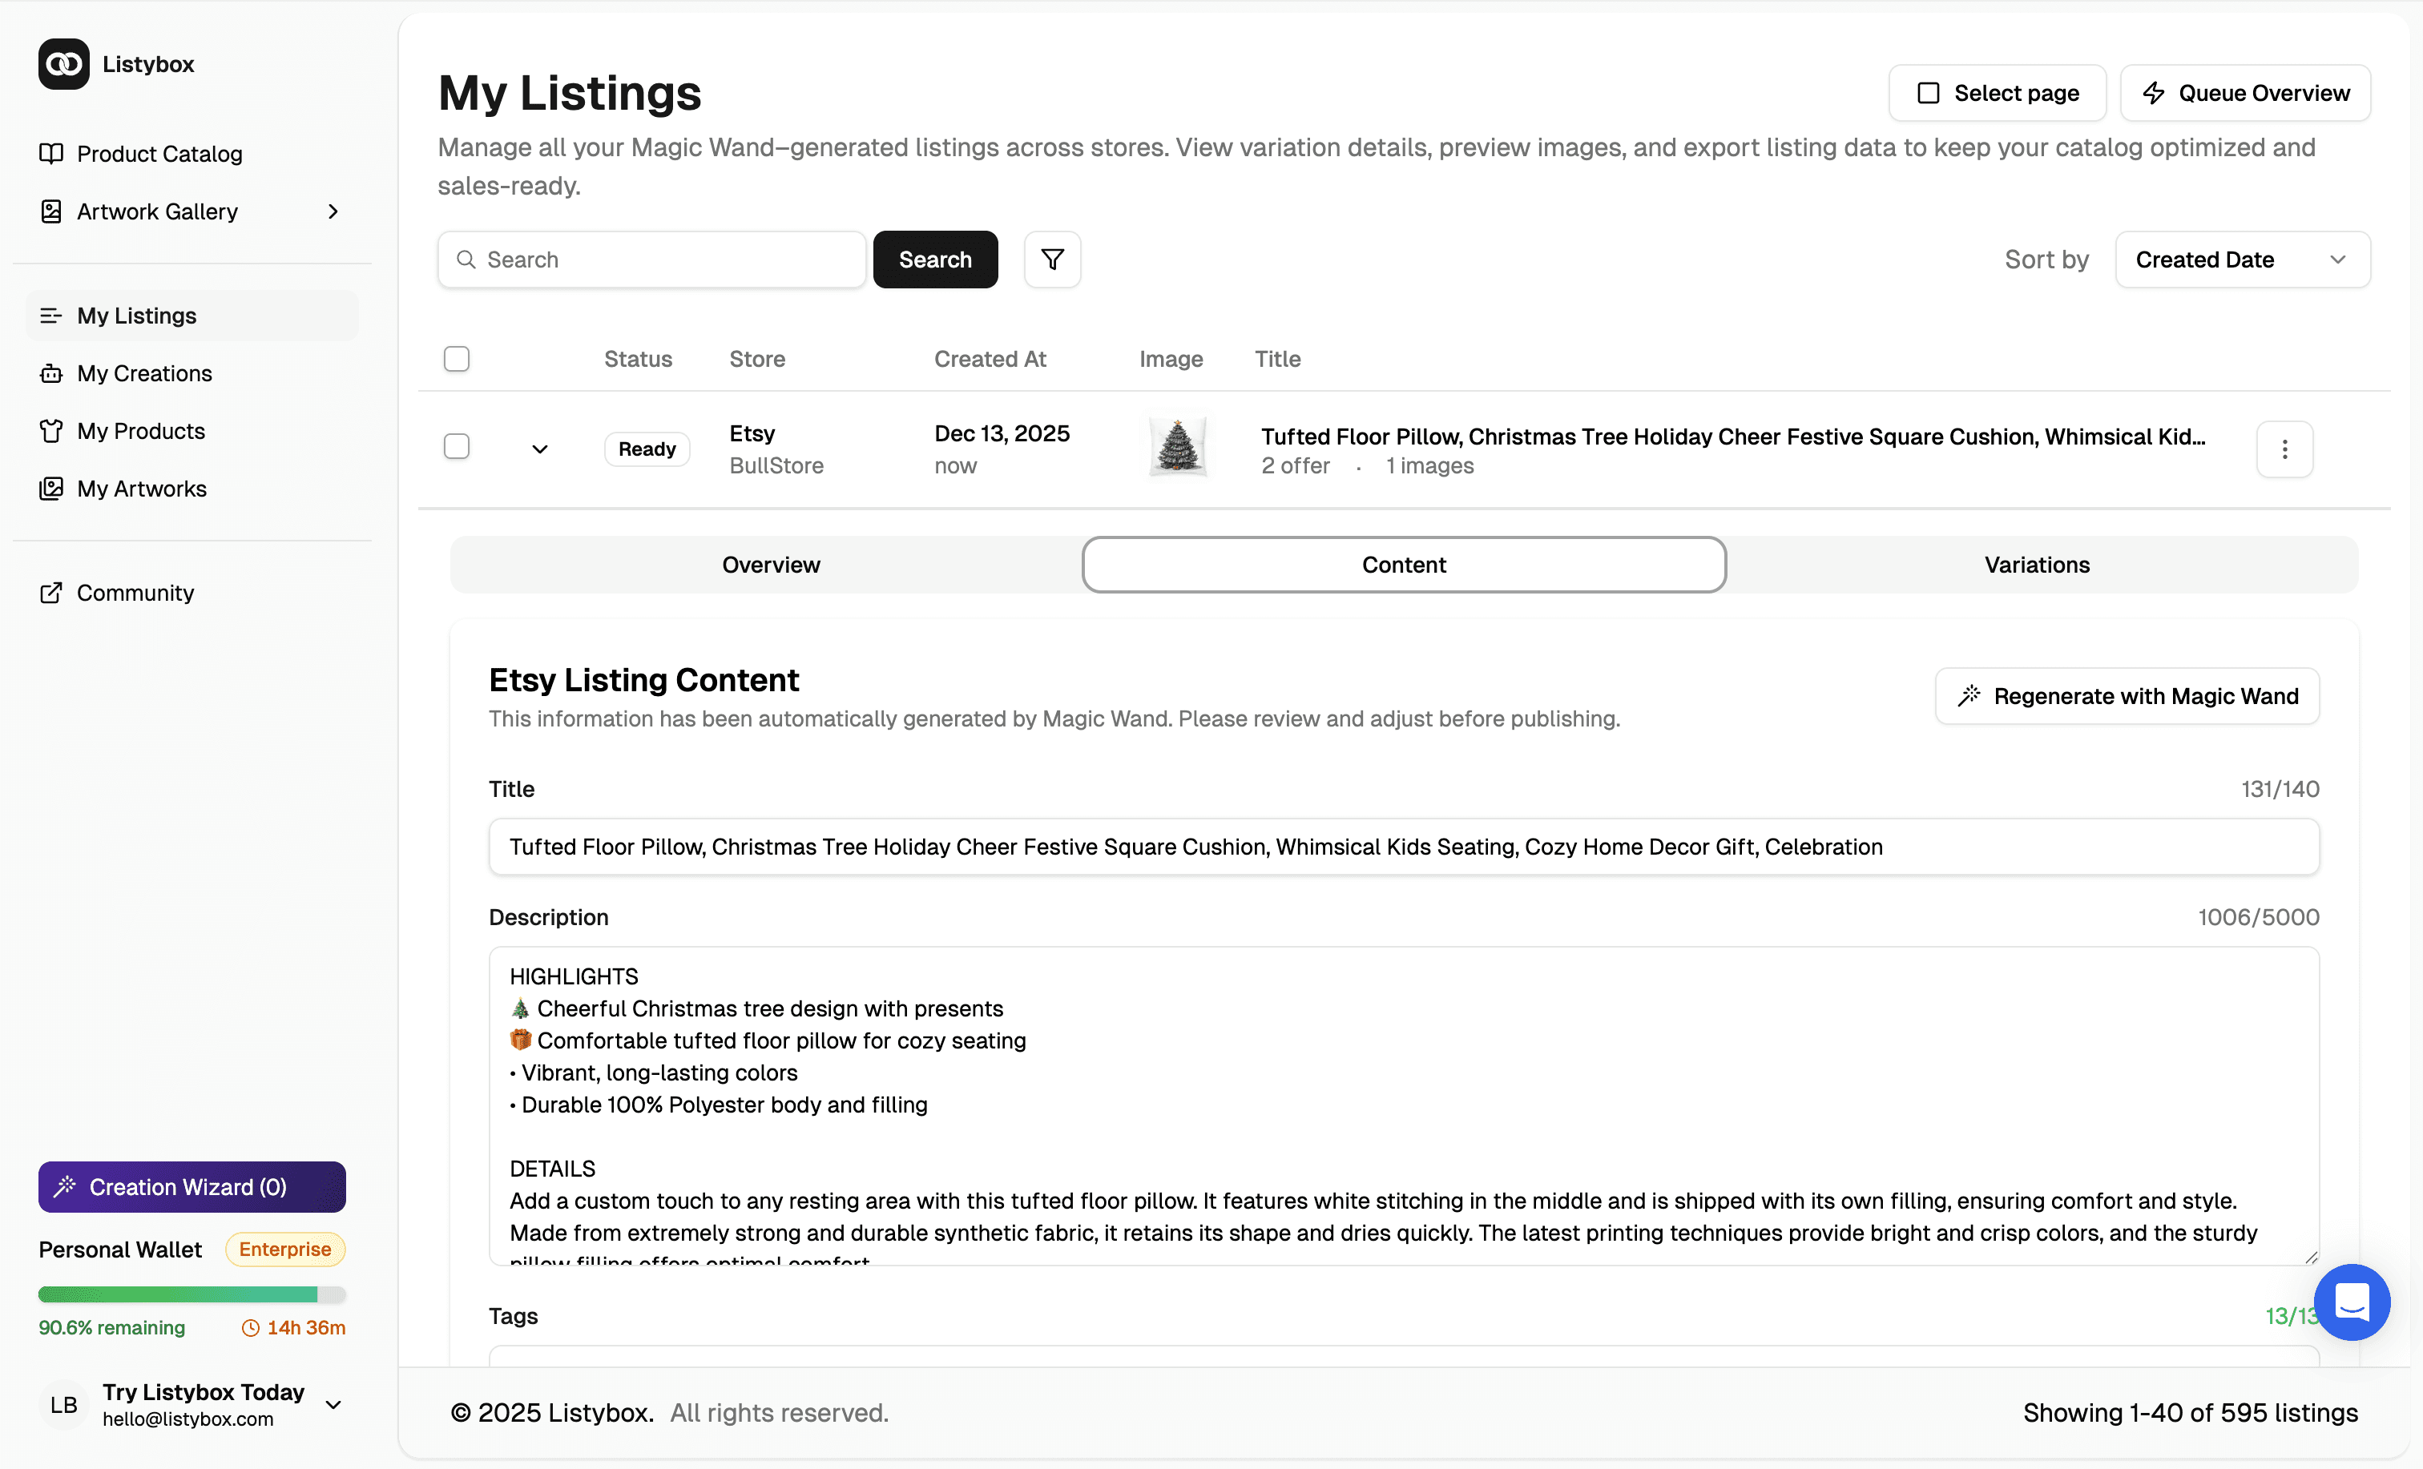The image size is (2423, 1469).
Task: Switch to the Variations tab
Action: (x=2037, y=563)
